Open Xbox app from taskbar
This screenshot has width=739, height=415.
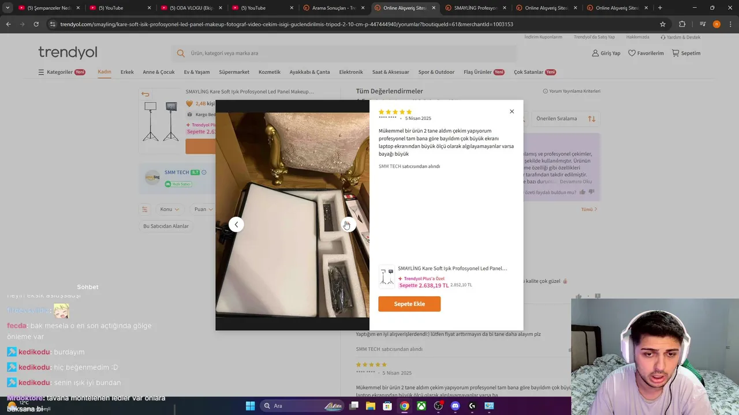click(421, 406)
